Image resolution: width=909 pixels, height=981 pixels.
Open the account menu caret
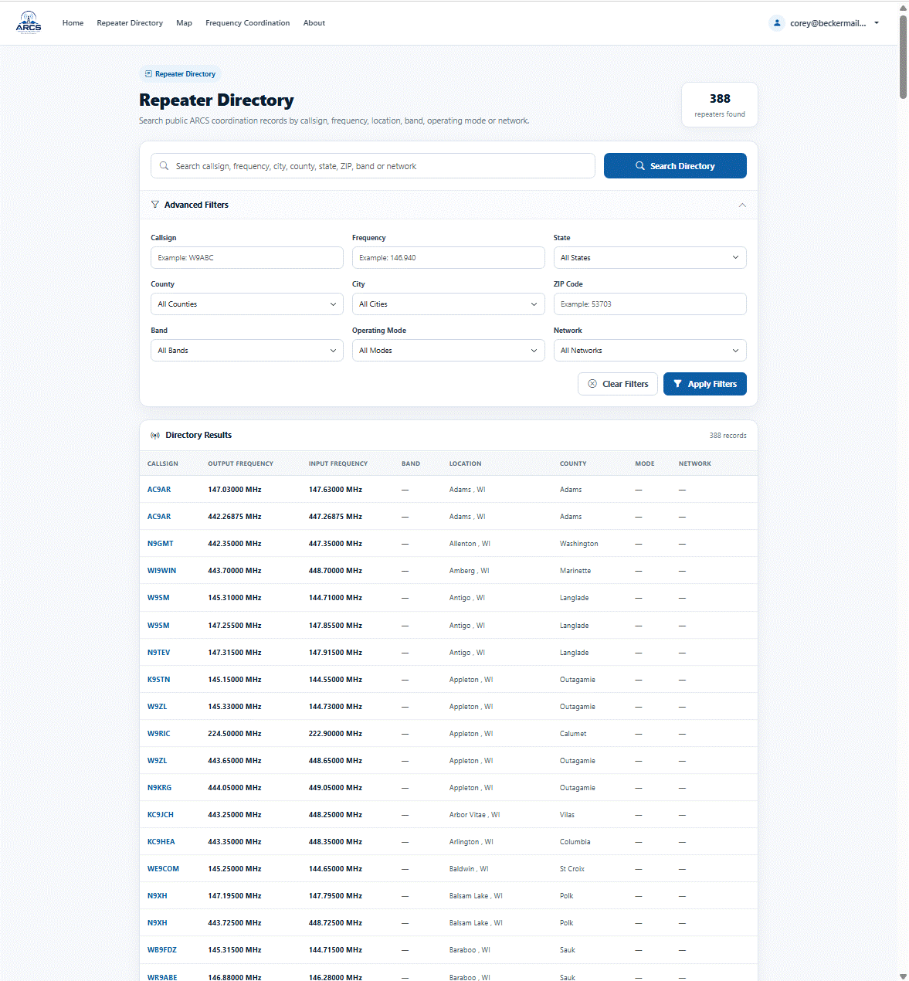click(877, 23)
